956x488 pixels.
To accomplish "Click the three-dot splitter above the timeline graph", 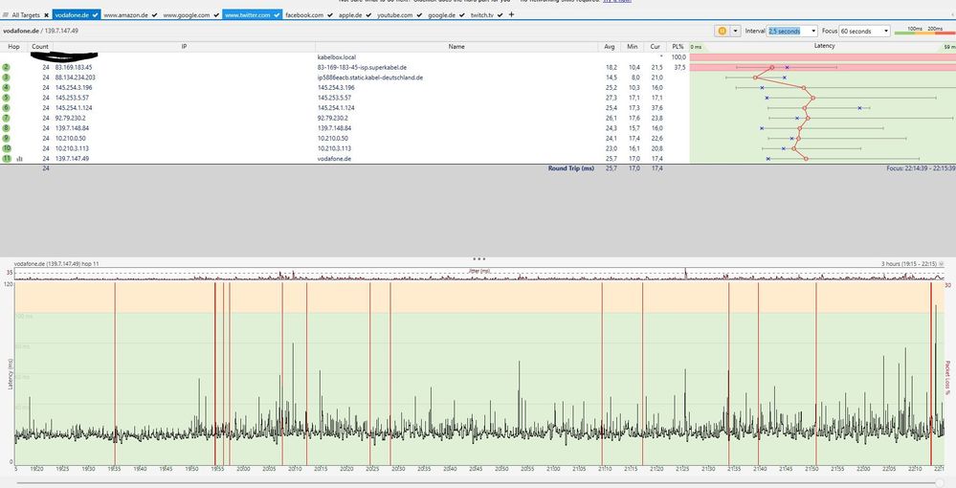I will click(478, 259).
